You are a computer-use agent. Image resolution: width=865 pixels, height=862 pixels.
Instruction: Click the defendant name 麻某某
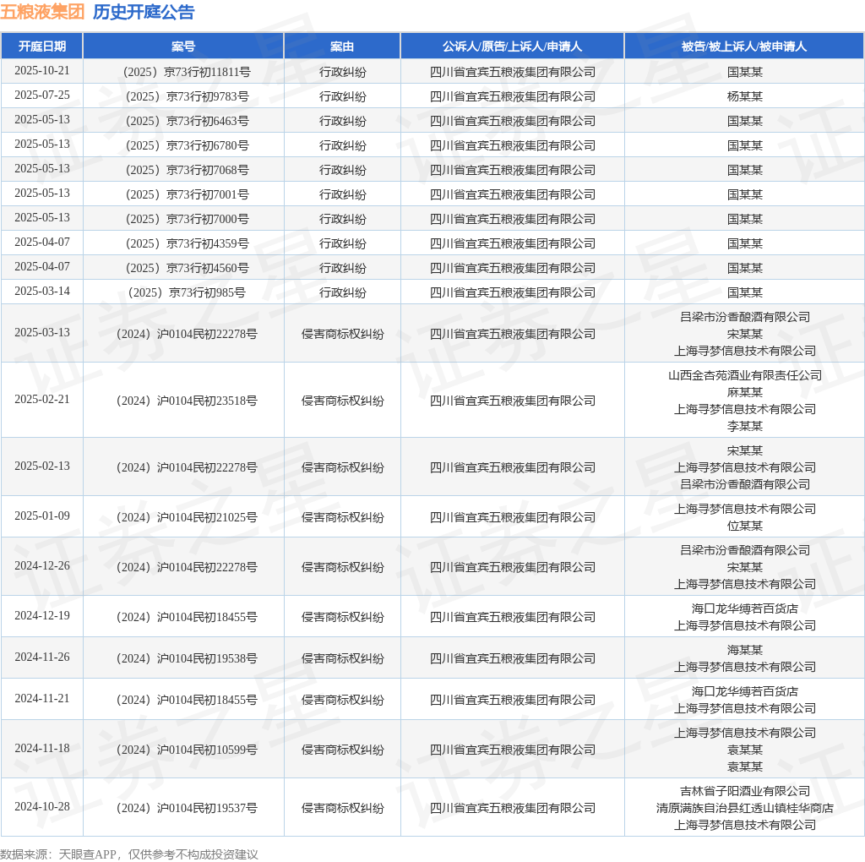[x=744, y=392]
